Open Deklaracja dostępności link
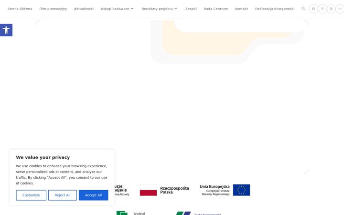This screenshot has width=344, height=215. coord(275,9)
